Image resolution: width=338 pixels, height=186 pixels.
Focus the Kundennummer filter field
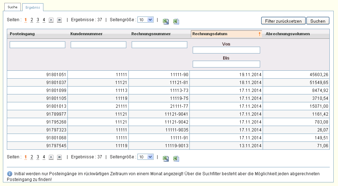[99, 45]
